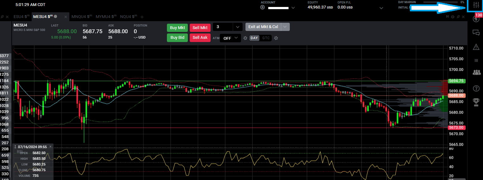
Task: Click the 5682.50 Open value in data box
Action: click(39, 153)
